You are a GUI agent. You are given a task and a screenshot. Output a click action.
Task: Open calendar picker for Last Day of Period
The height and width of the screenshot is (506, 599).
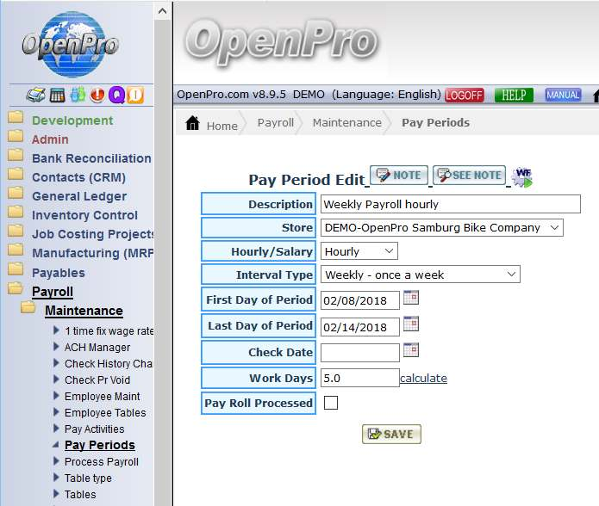pyautogui.click(x=411, y=324)
